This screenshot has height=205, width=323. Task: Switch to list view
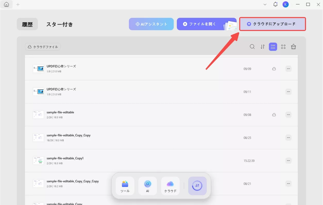point(273,47)
